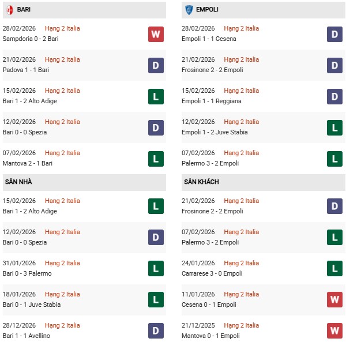Open Hạng 2 Italia link dated 11/01/2026

tap(242, 294)
